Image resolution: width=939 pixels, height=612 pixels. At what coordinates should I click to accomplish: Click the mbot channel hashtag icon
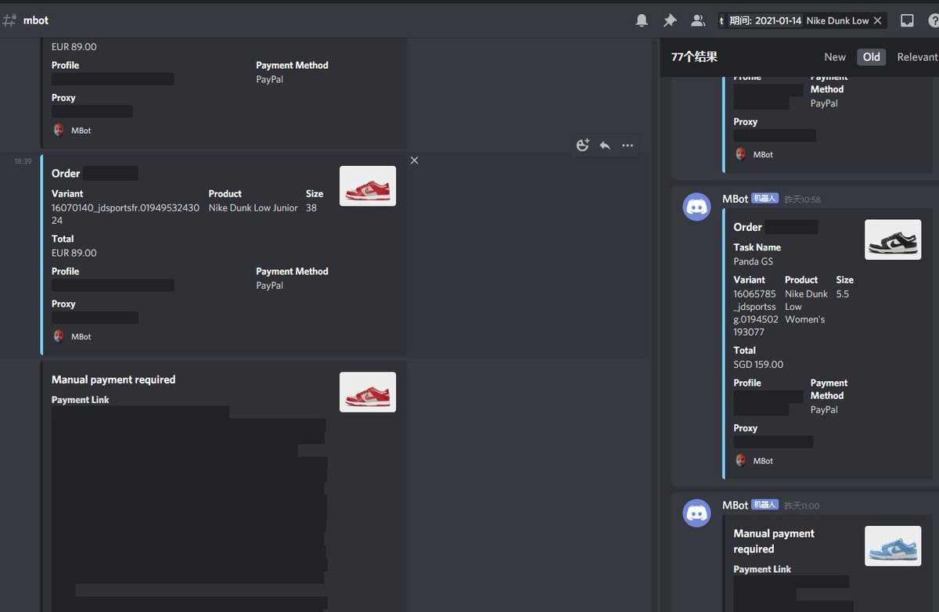[x=9, y=20]
